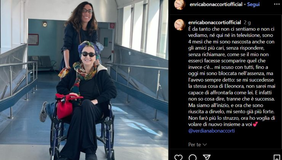This screenshot has height=160, width=282.
Task: Click the profile avatar beside the caption
Action: tap(179, 25)
